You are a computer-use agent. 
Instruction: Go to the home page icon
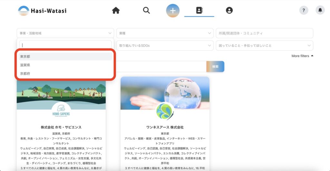[x=116, y=11]
